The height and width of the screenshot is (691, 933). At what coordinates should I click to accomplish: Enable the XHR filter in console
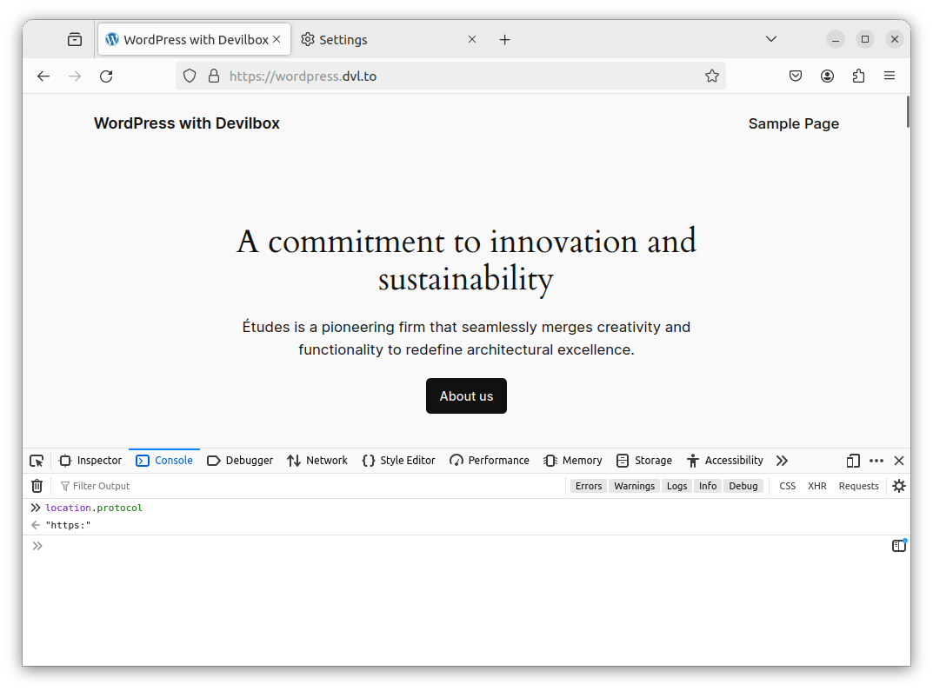point(816,486)
